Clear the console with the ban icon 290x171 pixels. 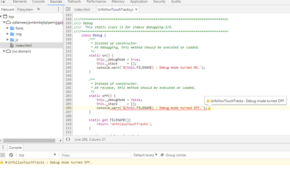[11, 155]
